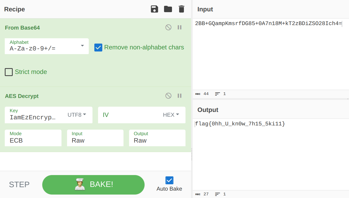Screen dimensions: 349x198
Task: Click in the AES Key input field
Action: (33, 117)
